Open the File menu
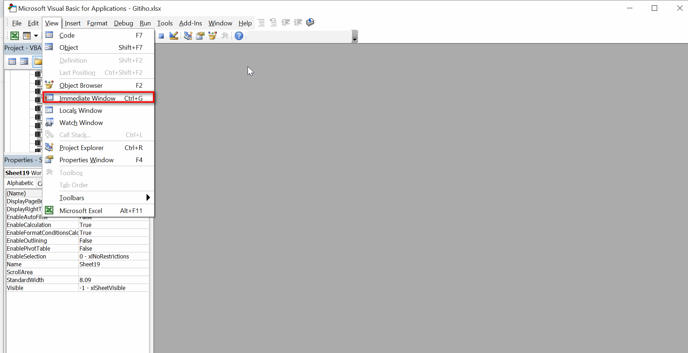Image resolution: width=688 pixels, height=353 pixels. click(x=17, y=23)
